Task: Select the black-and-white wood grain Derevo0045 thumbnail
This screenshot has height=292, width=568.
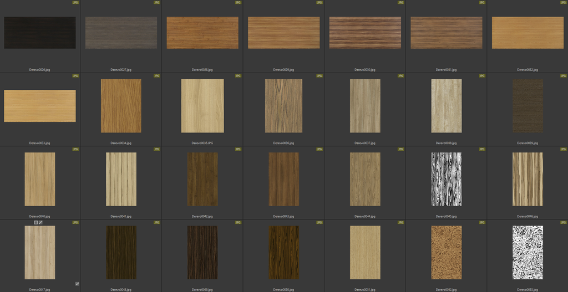Action: click(446, 179)
